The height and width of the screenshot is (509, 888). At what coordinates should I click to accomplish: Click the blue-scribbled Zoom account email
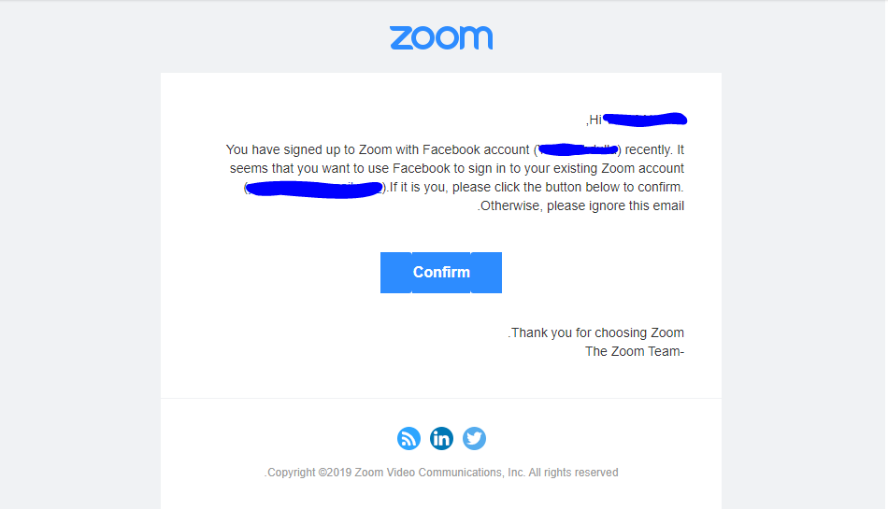coord(314,189)
